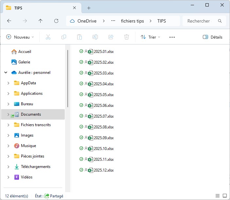
Task: Toggle the Détails pane
Action: click(x=213, y=37)
